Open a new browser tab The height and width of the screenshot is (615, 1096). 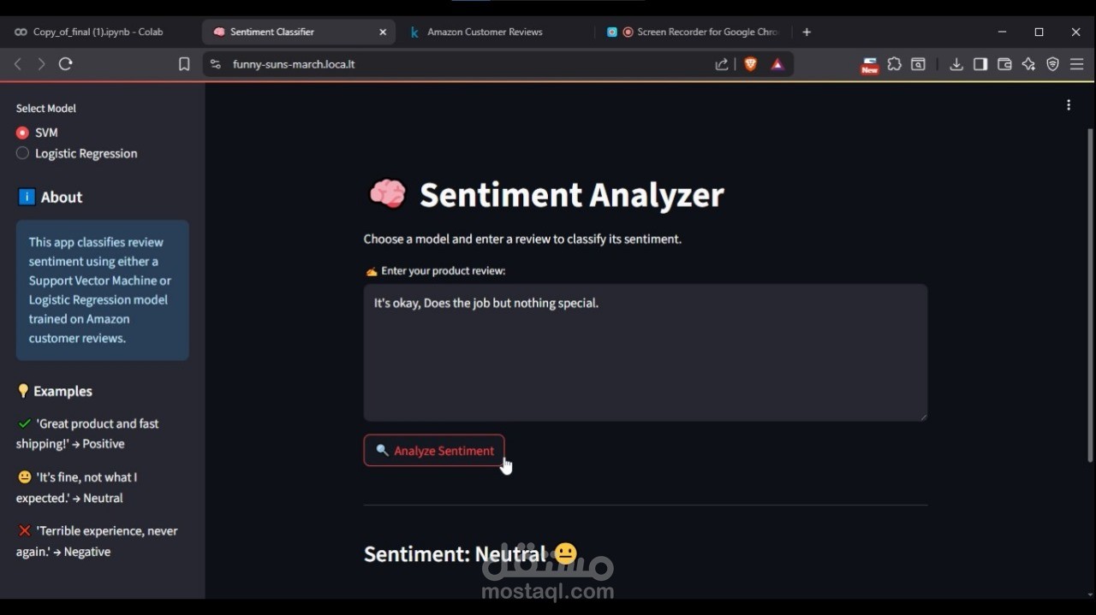coord(807,32)
